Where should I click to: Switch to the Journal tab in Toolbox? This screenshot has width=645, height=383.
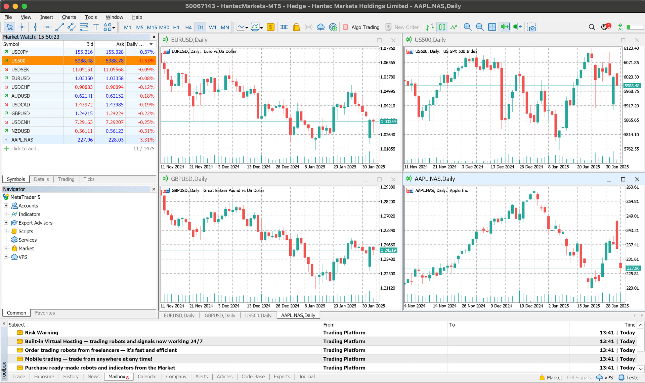(306, 377)
